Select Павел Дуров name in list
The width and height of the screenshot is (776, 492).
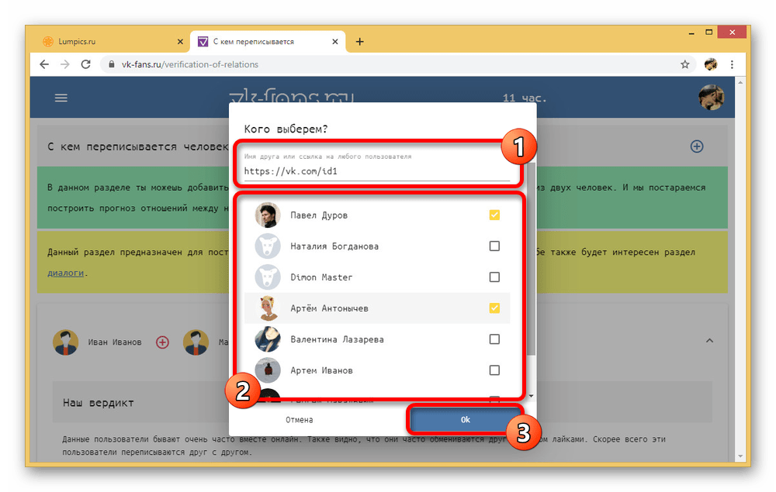(x=319, y=215)
